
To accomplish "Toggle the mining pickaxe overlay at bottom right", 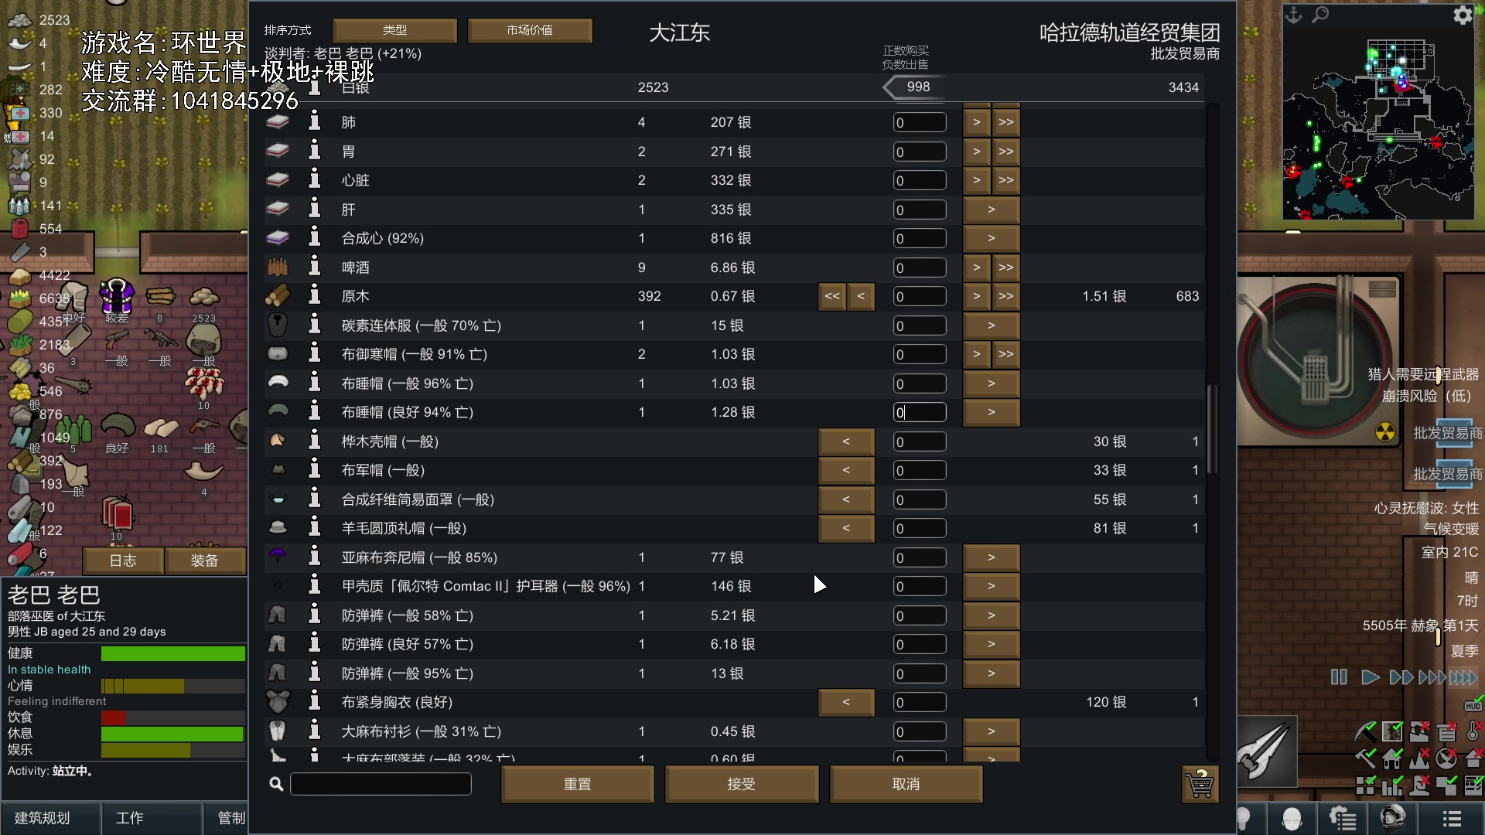I will [1364, 731].
